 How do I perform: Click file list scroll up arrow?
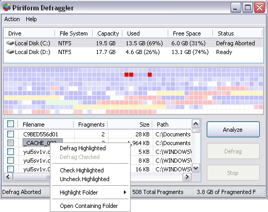point(196,124)
